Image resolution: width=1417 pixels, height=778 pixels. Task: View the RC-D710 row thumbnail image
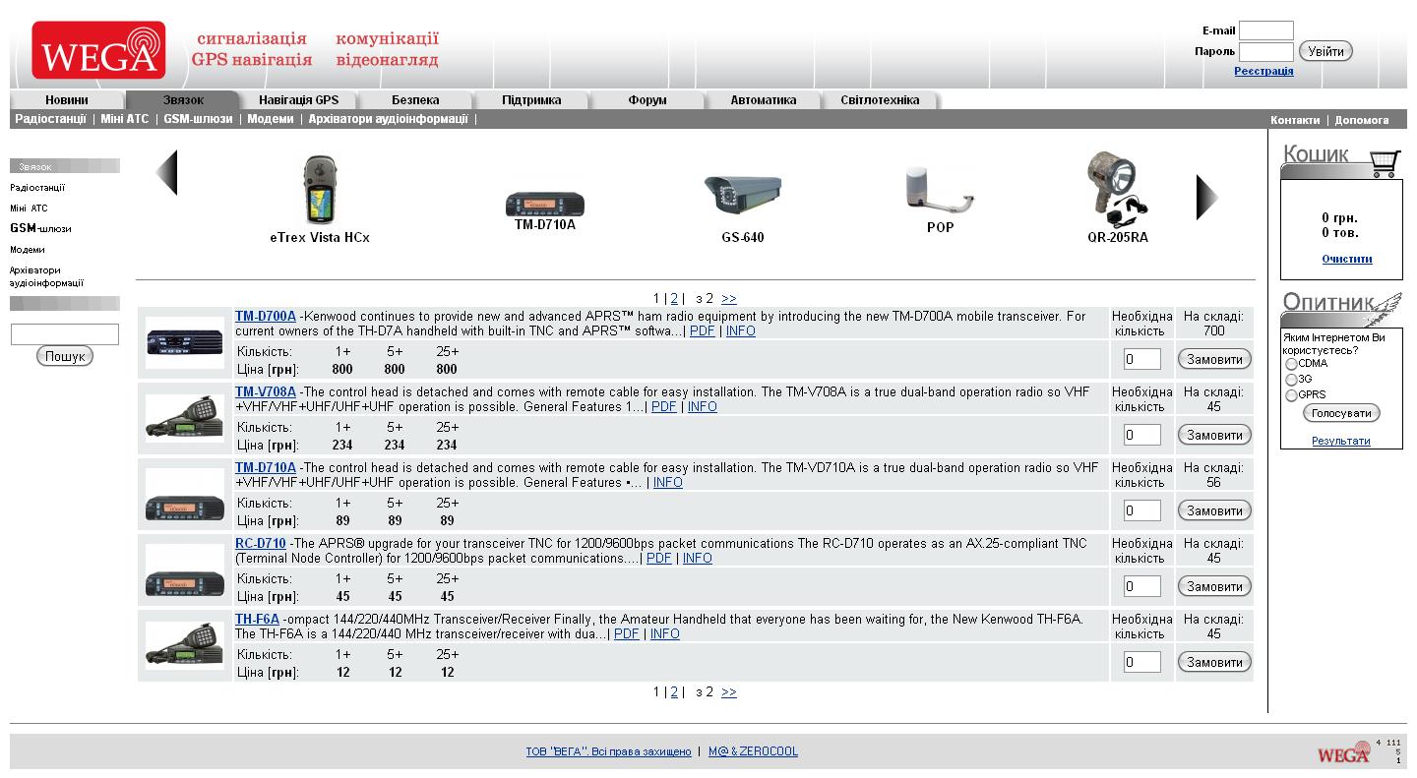point(185,569)
